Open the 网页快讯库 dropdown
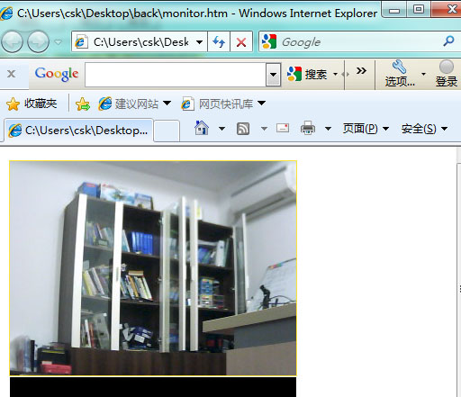 click(x=223, y=104)
